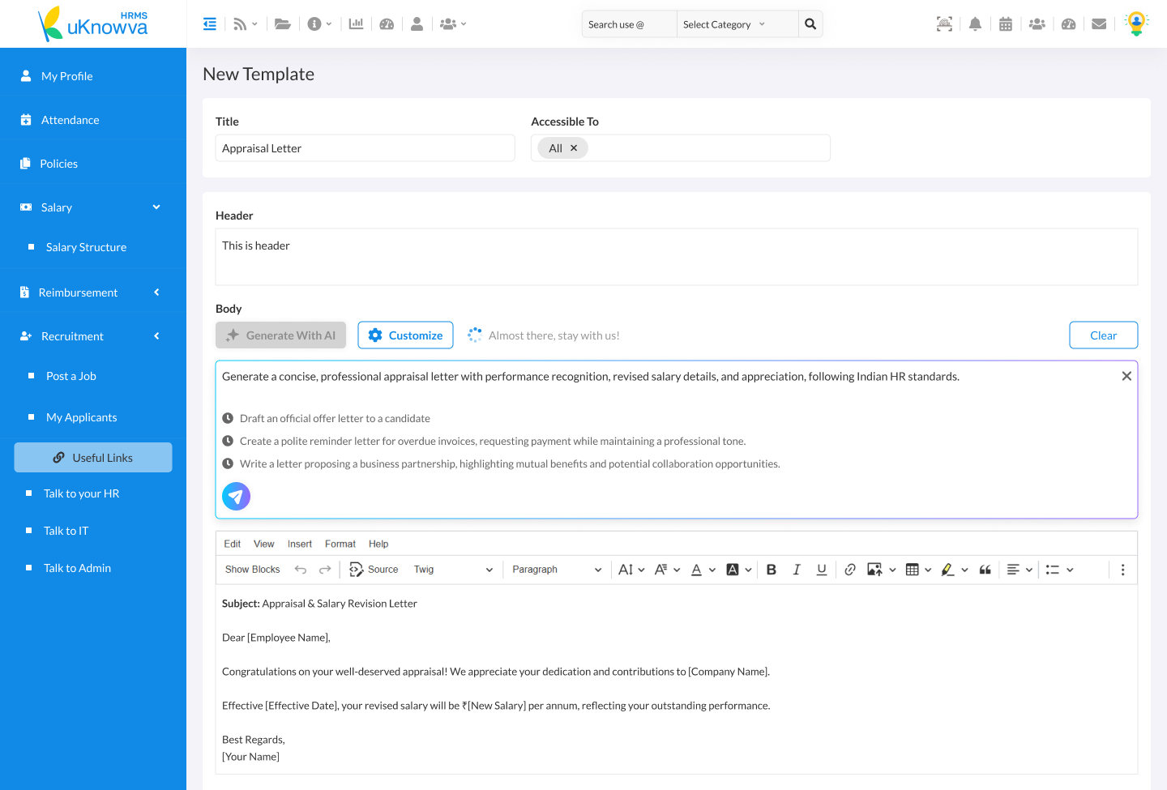Toggle the sidebar collapse menu icon
Image resolution: width=1167 pixels, height=790 pixels.
210,24
